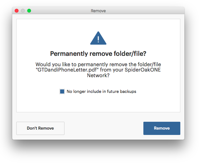
Task: Click the title bar of the Remove dialog
Action: pyautogui.click(x=98, y=11)
